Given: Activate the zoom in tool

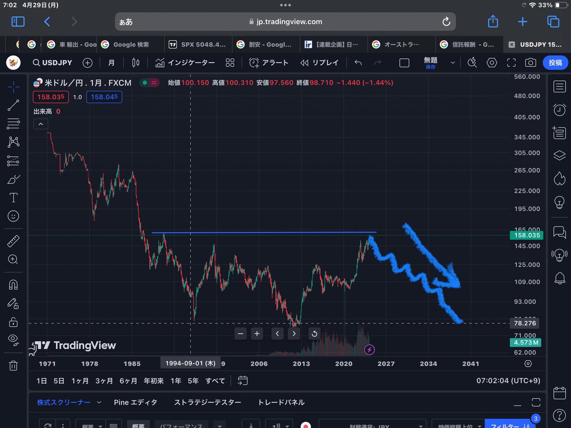Looking at the screenshot, I should coord(13,259).
